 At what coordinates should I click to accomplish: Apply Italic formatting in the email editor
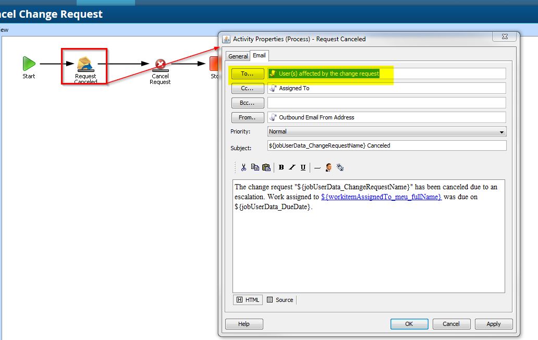(291, 167)
